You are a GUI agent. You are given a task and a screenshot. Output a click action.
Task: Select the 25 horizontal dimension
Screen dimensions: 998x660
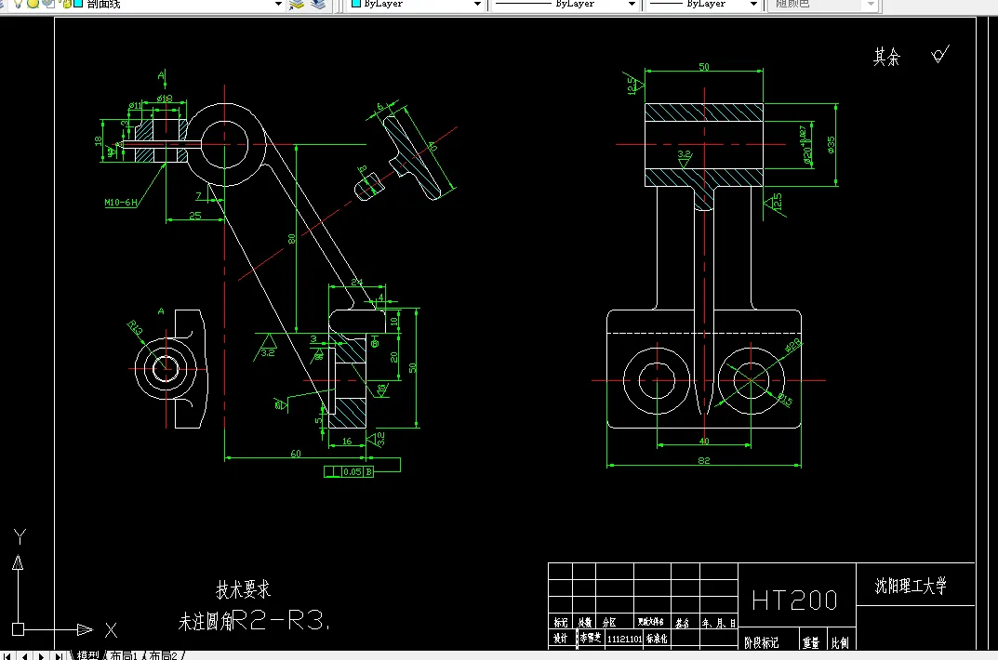[x=194, y=216]
